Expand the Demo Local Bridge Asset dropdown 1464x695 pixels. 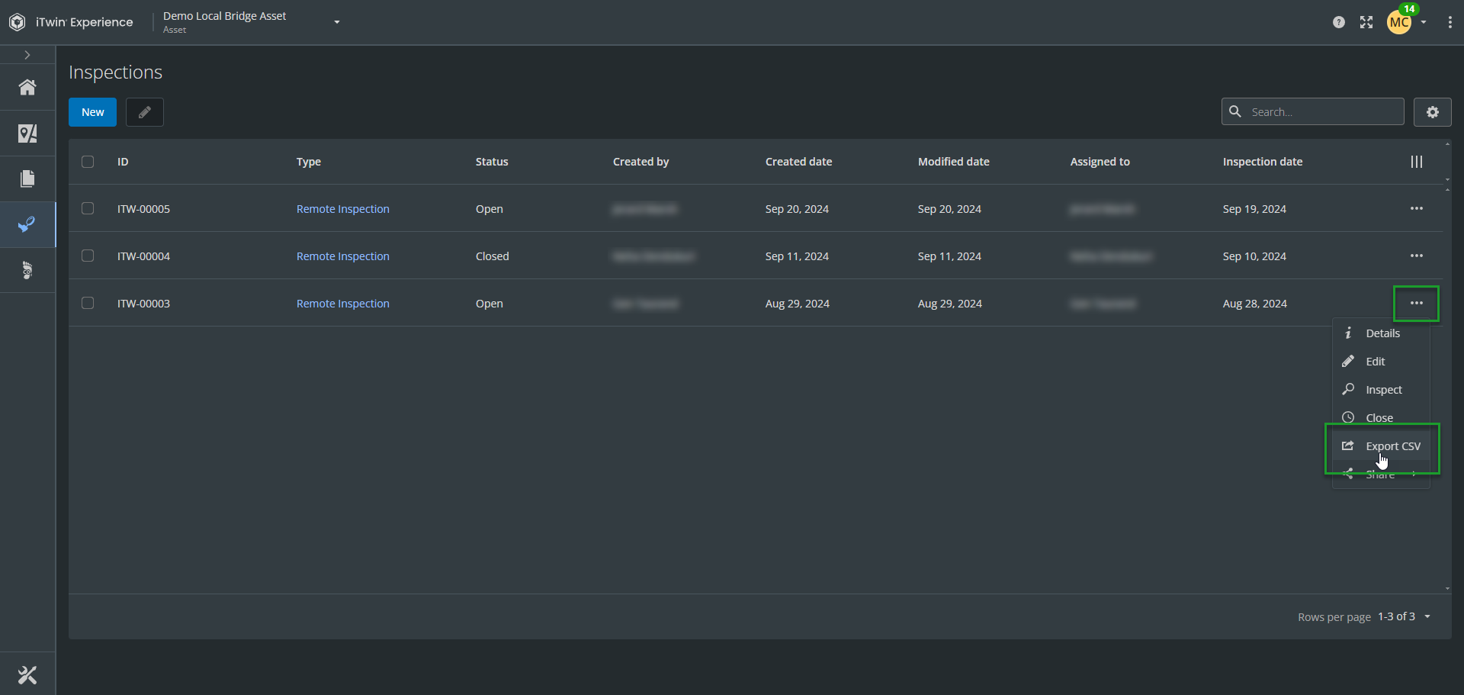coord(336,22)
